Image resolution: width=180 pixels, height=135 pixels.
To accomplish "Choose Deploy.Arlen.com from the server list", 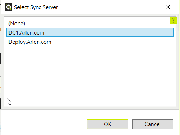I will pos(90,42).
